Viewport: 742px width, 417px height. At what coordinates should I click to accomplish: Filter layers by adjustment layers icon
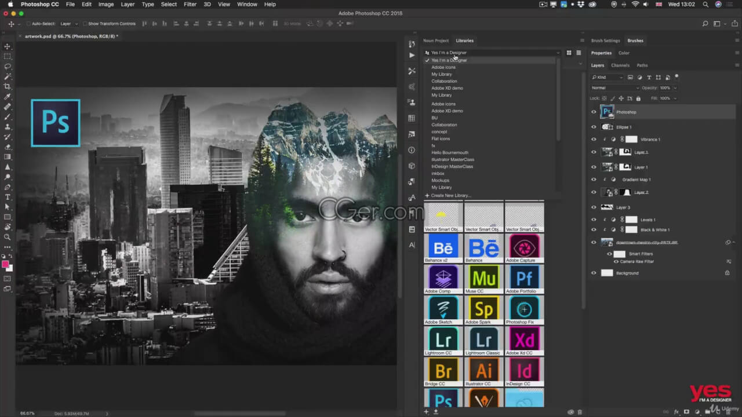639,77
